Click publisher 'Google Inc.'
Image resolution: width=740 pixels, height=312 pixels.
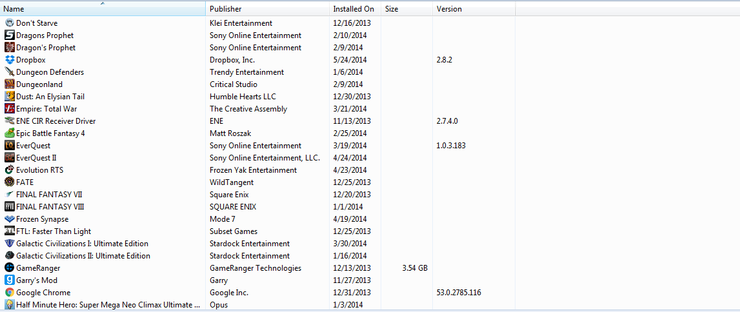point(229,293)
